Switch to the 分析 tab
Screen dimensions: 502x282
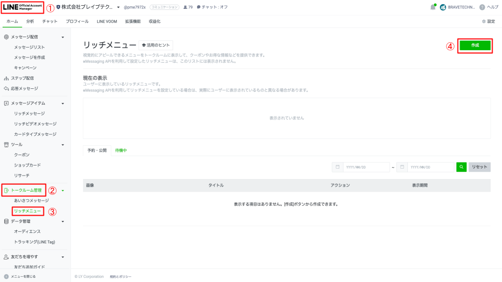click(30, 21)
